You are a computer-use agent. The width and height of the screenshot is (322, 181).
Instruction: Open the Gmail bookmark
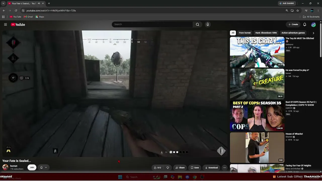pos(28,17)
